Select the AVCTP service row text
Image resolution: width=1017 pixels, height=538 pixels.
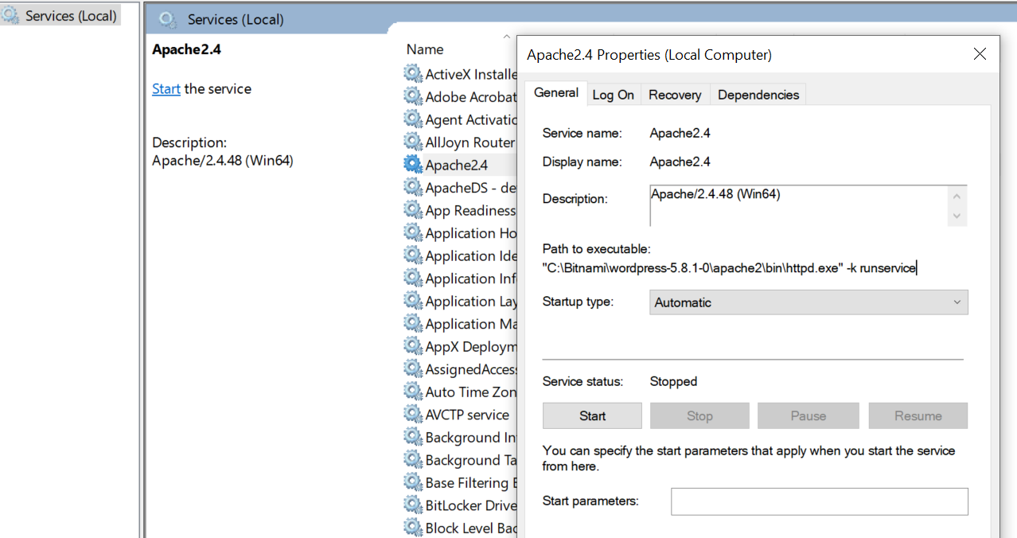[467, 415]
